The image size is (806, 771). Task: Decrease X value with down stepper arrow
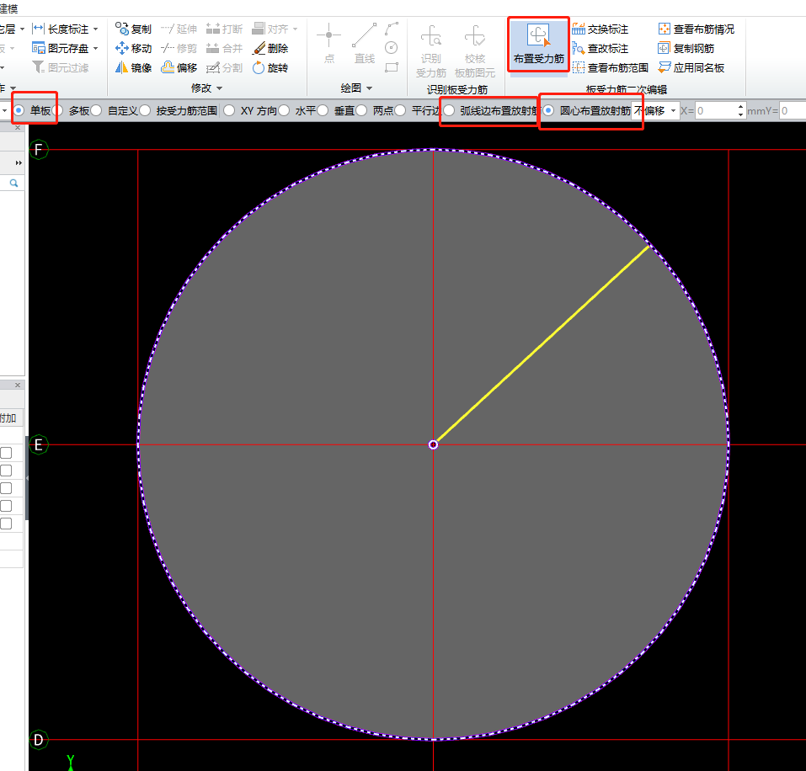pyautogui.click(x=740, y=114)
